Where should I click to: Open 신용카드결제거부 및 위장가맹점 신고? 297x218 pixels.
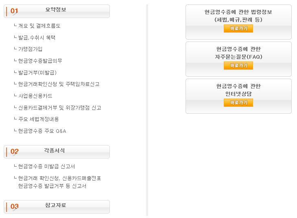pyautogui.click(x=59, y=108)
